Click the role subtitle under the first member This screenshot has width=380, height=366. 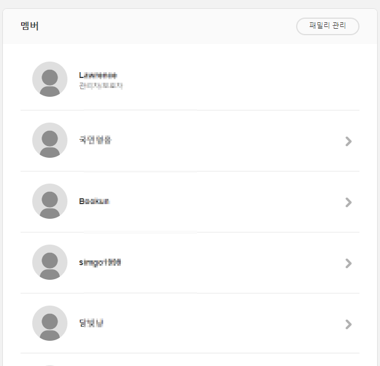tap(101, 86)
